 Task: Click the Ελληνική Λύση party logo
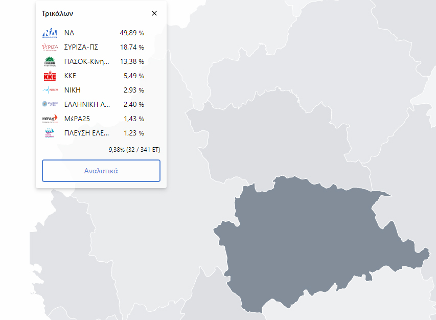pyautogui.click(x=50, y=105)
